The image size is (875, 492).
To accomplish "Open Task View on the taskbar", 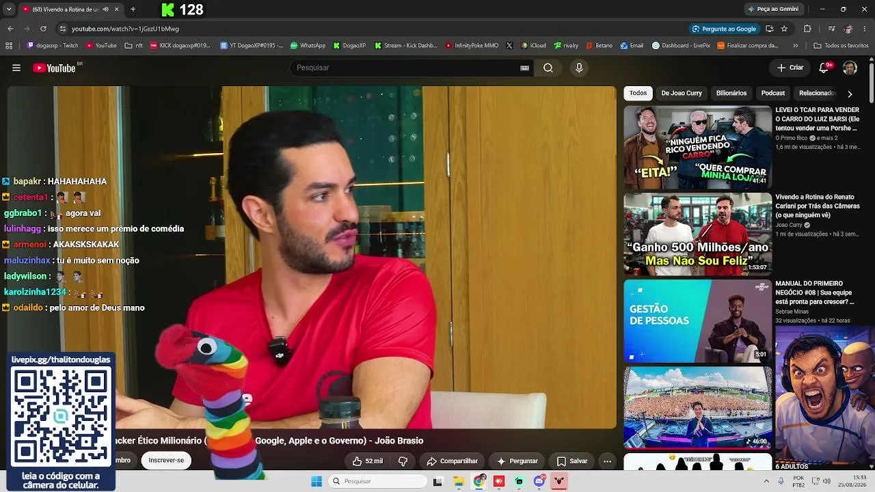I will 437,481.
